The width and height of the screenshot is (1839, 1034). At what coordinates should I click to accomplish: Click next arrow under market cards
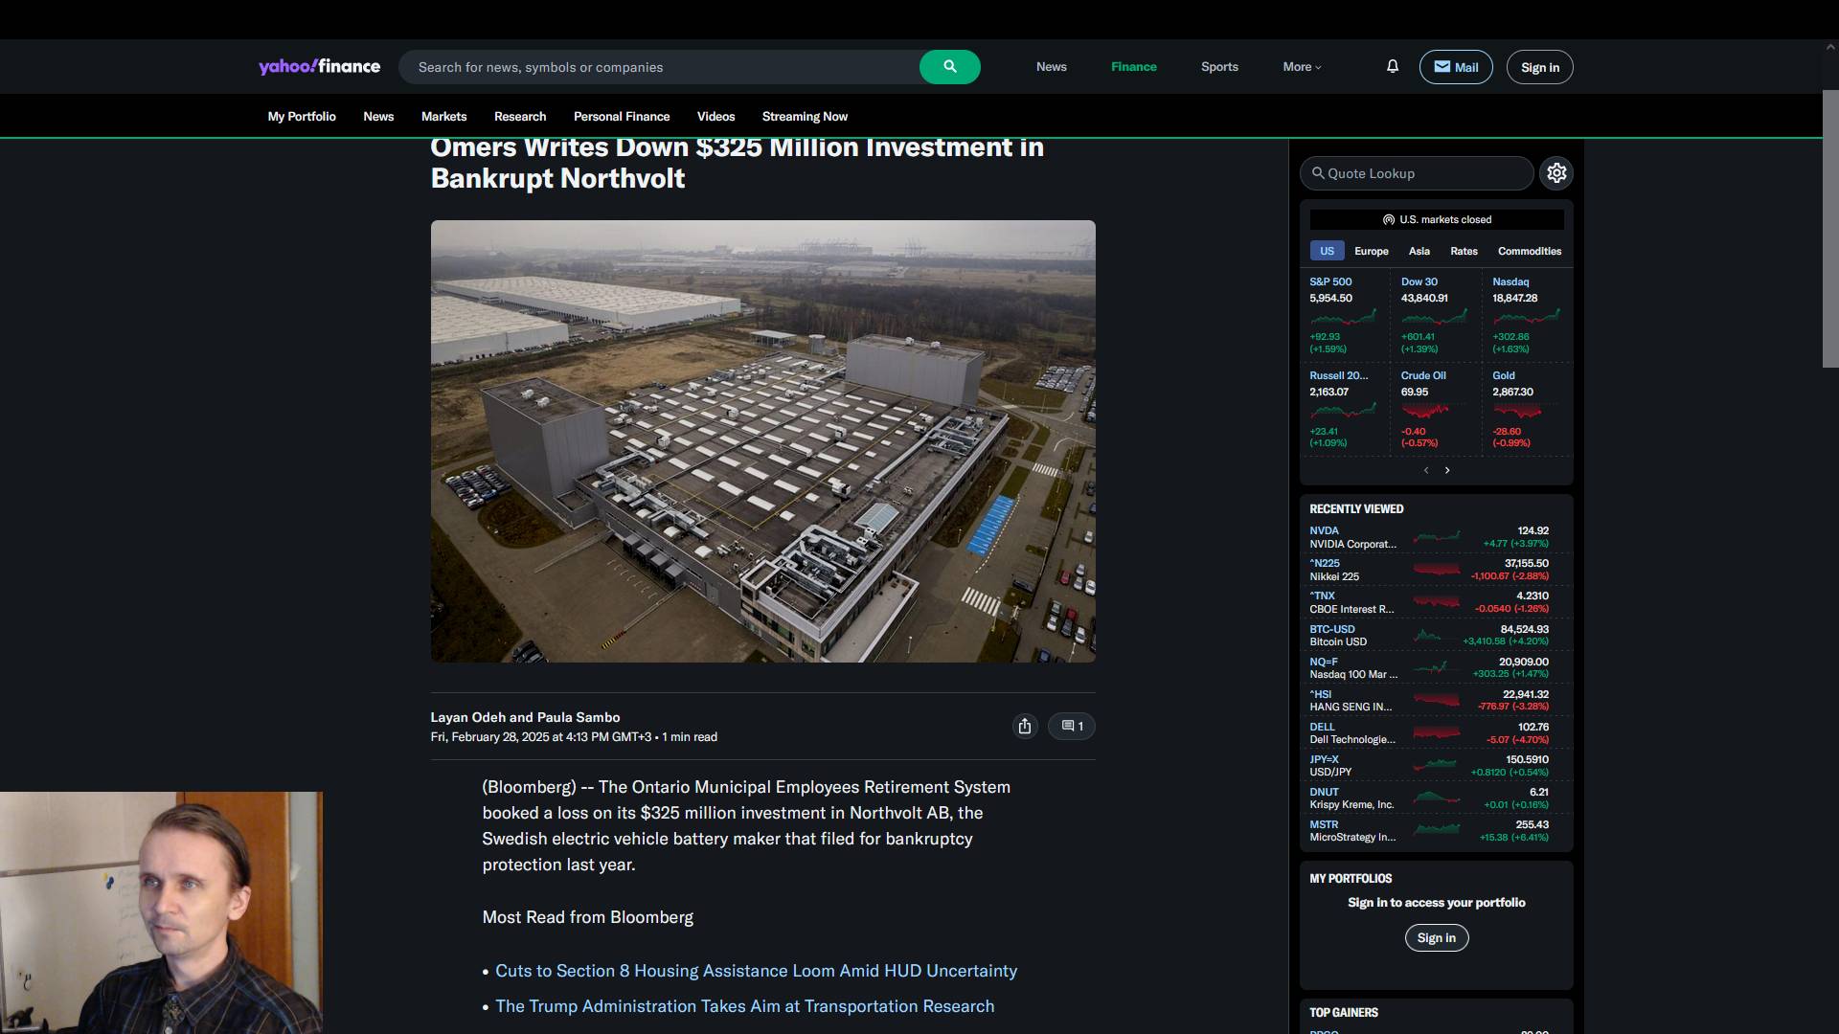pyautogui.click(x=1447, y=470)
